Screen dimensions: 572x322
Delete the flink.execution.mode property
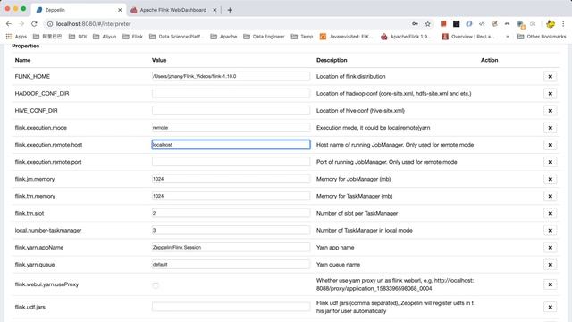pos(551,128)
